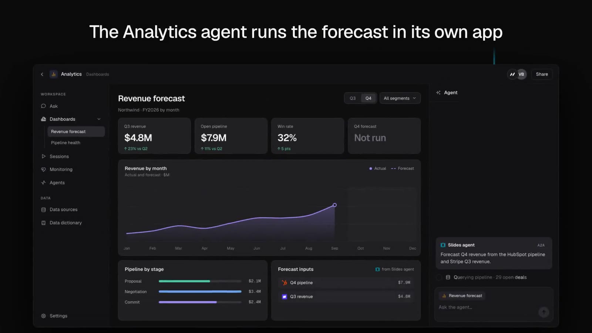The height and width of the screenshot is (333, 592).
Task: Click the Data dictionary book icon
Action: pyautogui.click(x=43, y=223)
